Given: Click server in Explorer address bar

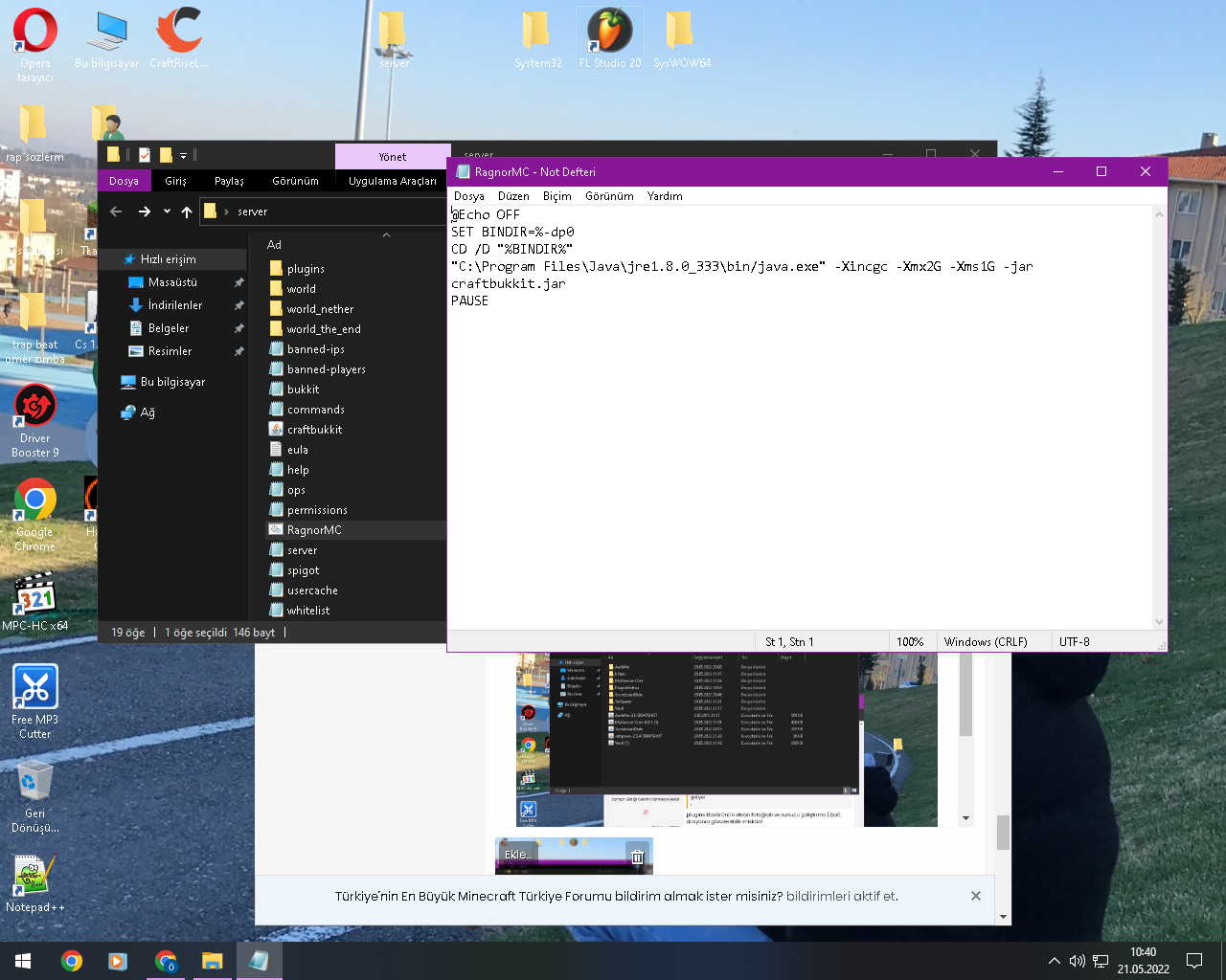Looking at the screenshot, I should pos(253,212).
